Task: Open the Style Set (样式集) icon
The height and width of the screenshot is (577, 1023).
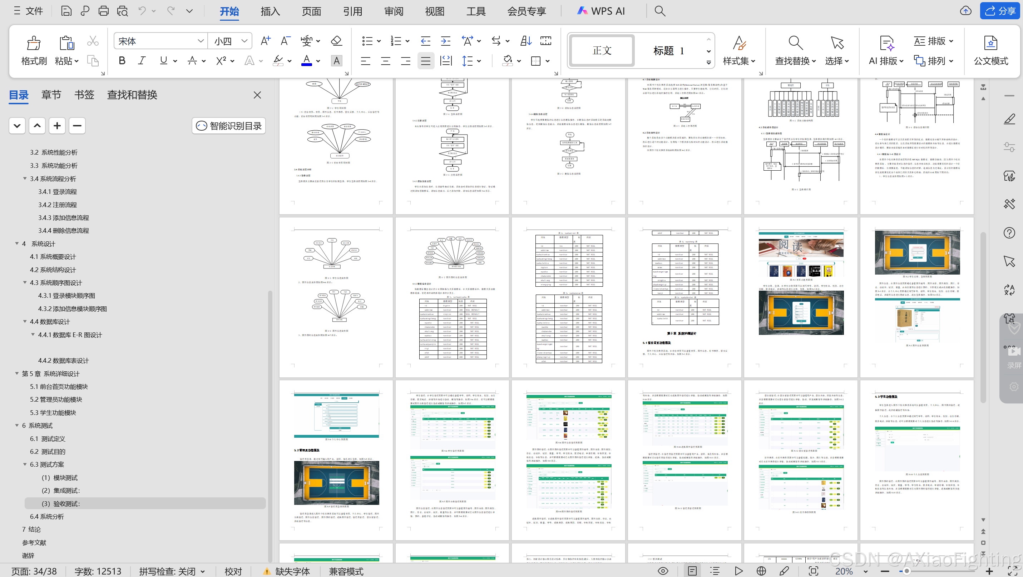Action: (x=739, y=43)
